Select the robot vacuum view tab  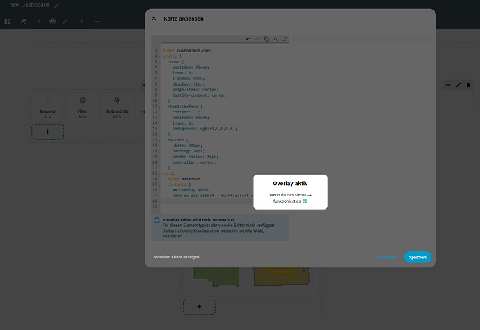click(x=53, y=22)
